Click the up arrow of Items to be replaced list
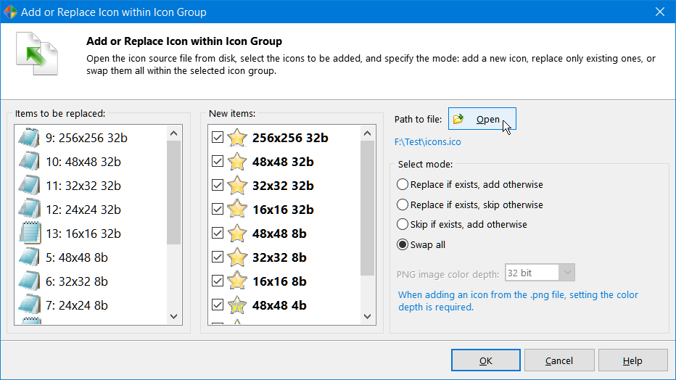The image size is (676, 380). (x=174, y=133)
